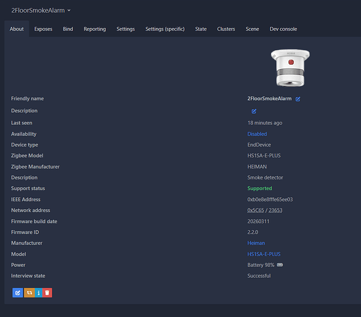Viewport: 361px width, 317px height.
Task: Click the battery icon next to 98%
Action: click(280, 265)
